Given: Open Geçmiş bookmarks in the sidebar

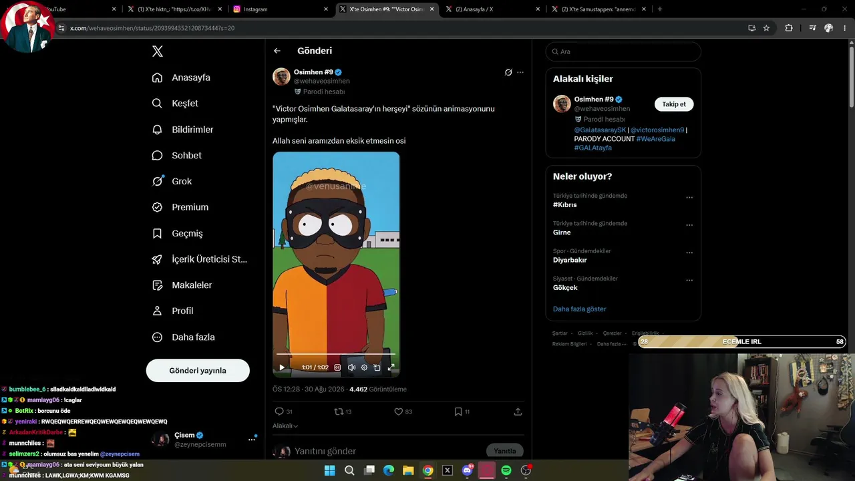Looking at the screenshot, I should [x=177, y=233].
